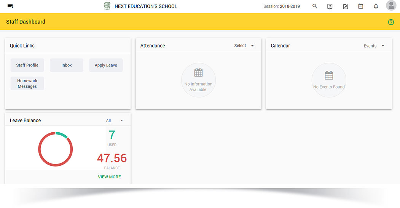This screenshot has height=208, width=400.
Task: Click the No Events Found calendar placeholder
Action: (329, 80)
